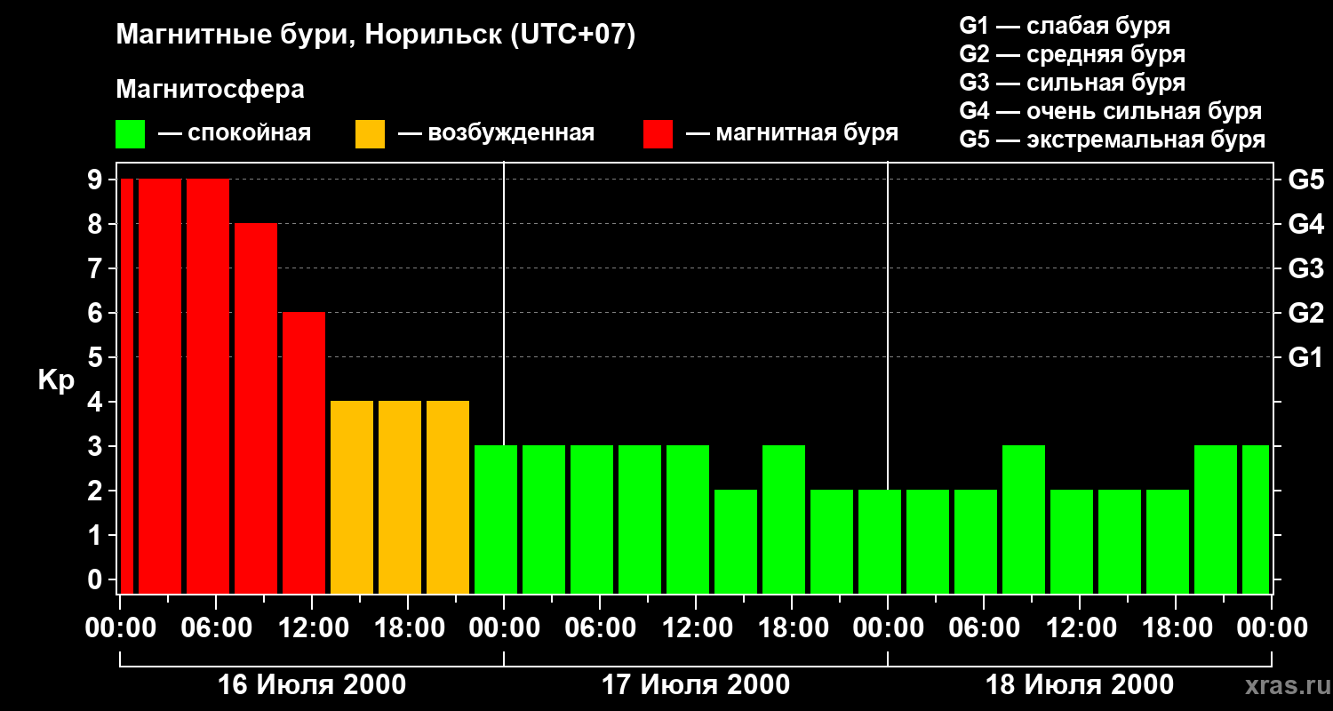1333x711 pixels.
Task: Click the G3 label on the right axis
Action: 1305,268
